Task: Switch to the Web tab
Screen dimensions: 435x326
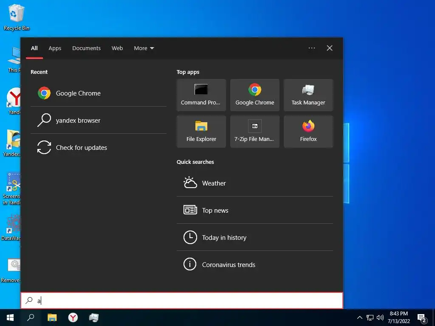Action: coord(117,48)
